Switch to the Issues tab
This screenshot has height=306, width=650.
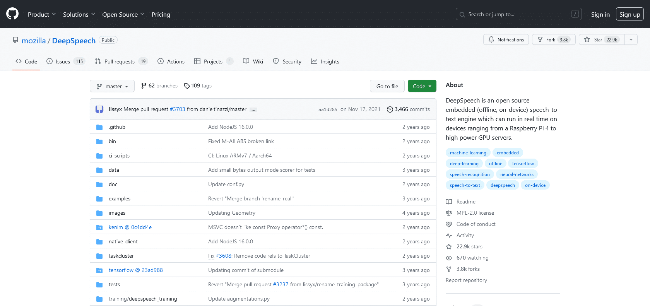tap(65, 62)
